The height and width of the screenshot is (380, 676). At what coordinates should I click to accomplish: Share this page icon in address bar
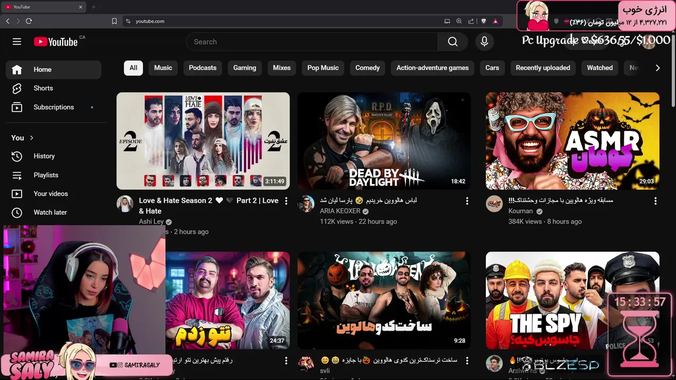point(471,21)
